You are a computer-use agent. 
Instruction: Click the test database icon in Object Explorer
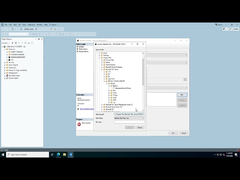pyautogui.click(x=9, y=60)
